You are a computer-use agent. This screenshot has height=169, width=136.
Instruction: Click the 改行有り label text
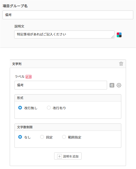coord(59,108)
